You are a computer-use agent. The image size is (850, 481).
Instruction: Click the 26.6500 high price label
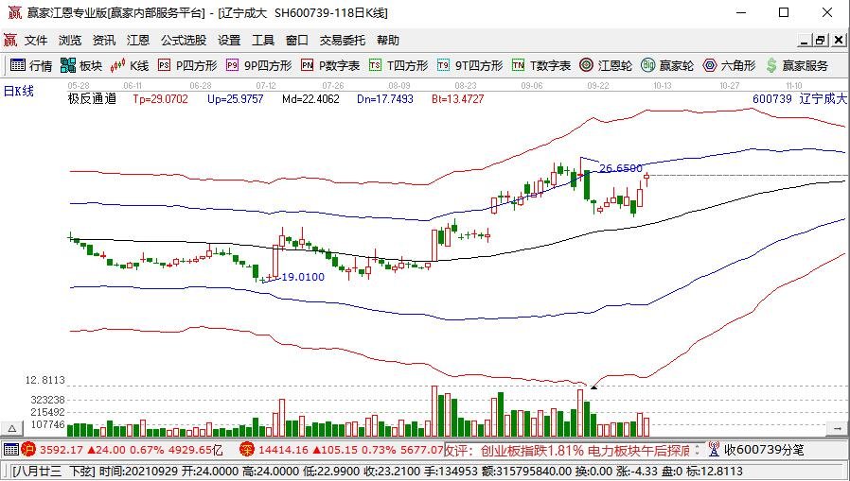[621, 169]
